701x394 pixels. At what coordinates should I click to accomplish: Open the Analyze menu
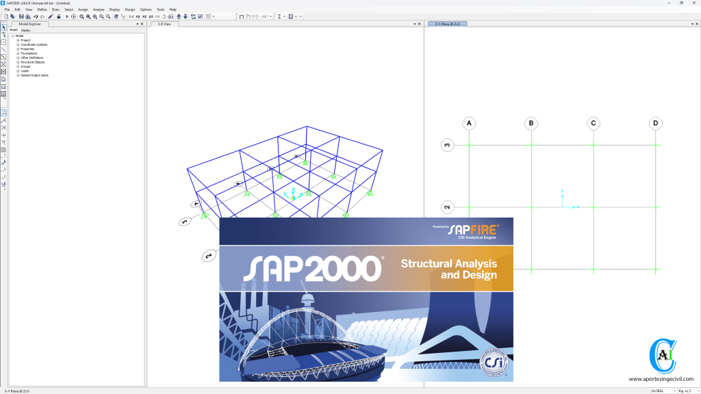pyautogui.click(x=99, y=10)
